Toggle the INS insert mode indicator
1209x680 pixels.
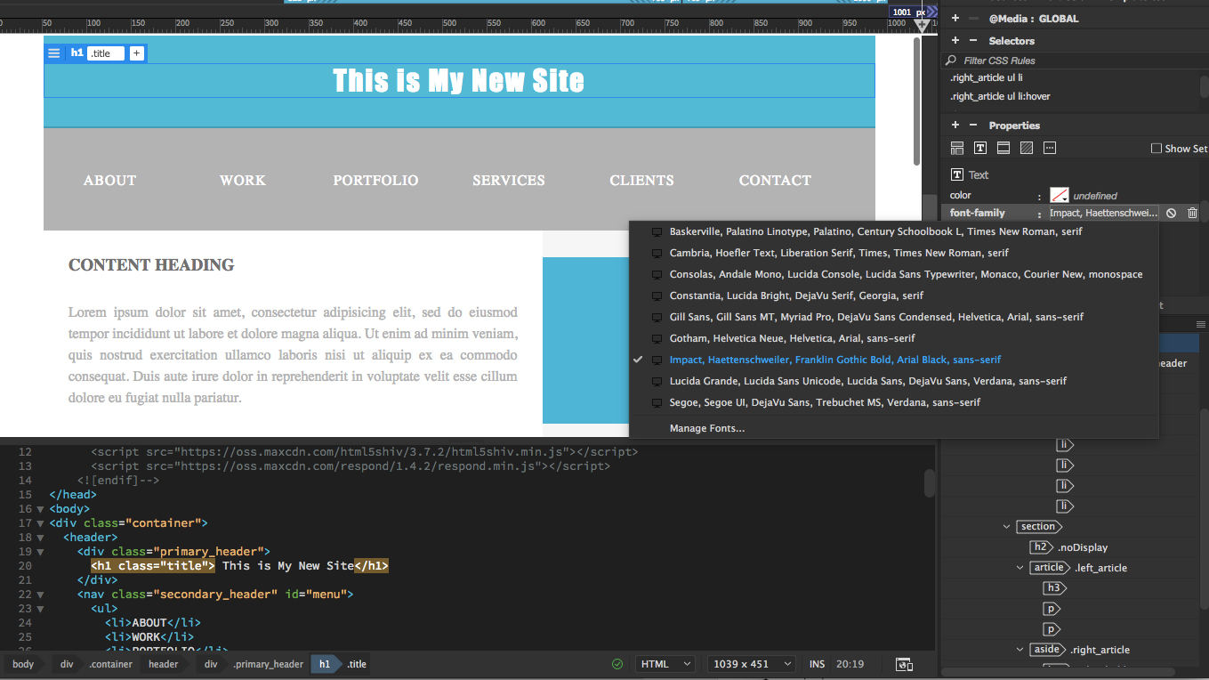click(x=817, y=664)
